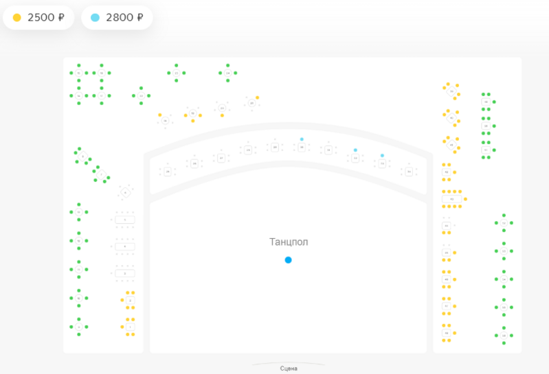Choose right yellow seat at table 42
This screenshot has height=374, width=549.
(x=455, y=172)
